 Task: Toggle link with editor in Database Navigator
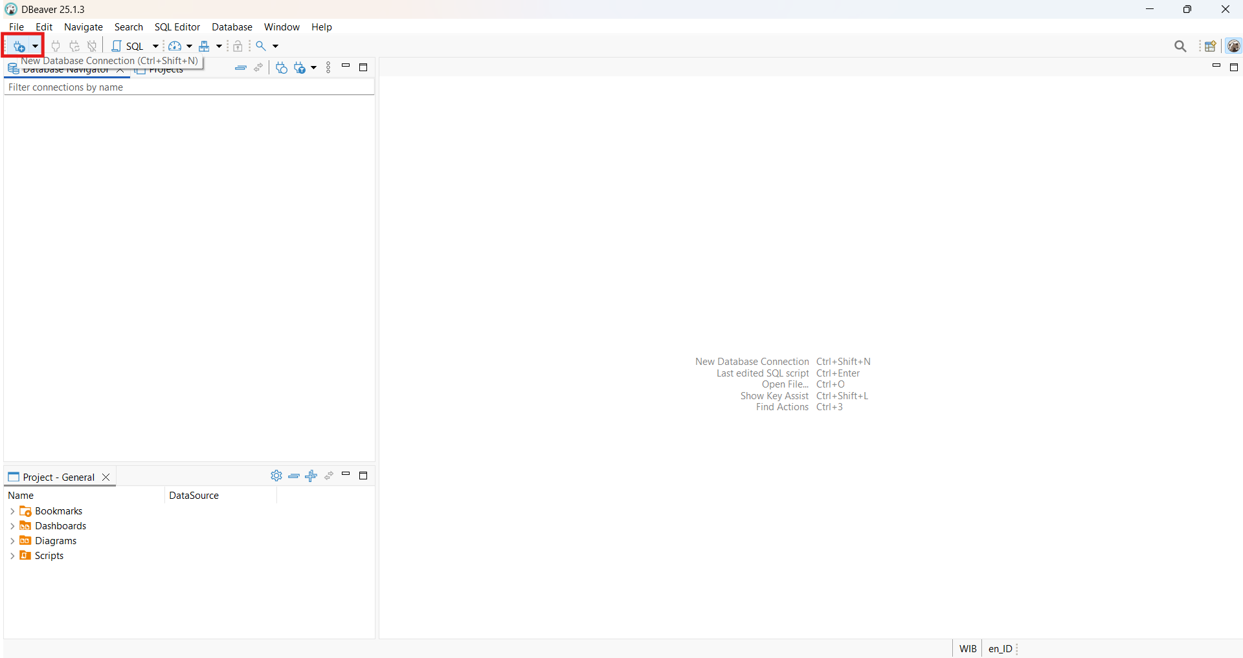259,68
